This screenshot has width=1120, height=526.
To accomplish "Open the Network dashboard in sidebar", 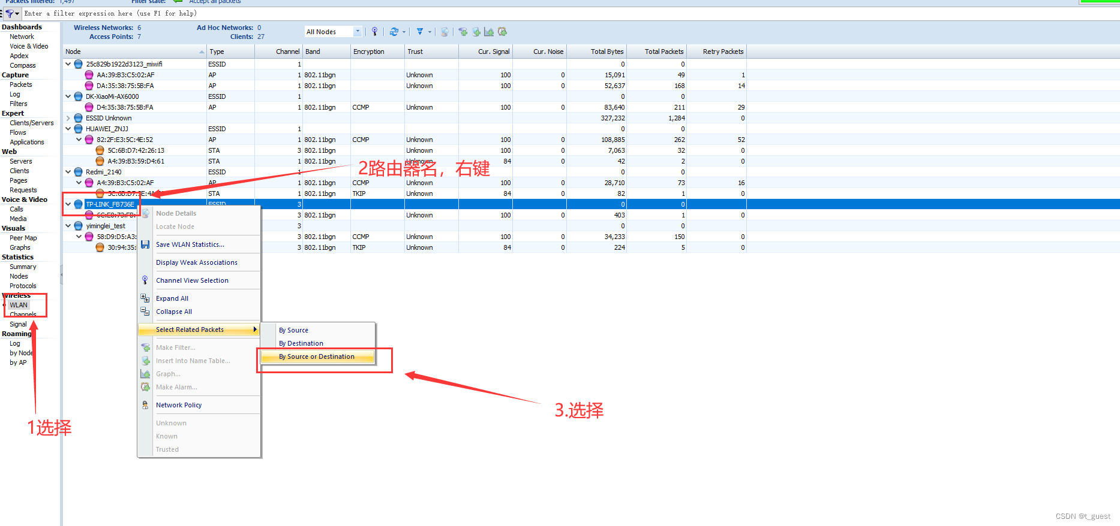I will coord(22,37).
